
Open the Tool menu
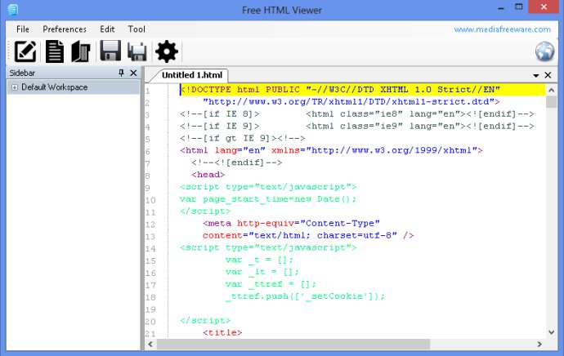click(137, 29)
